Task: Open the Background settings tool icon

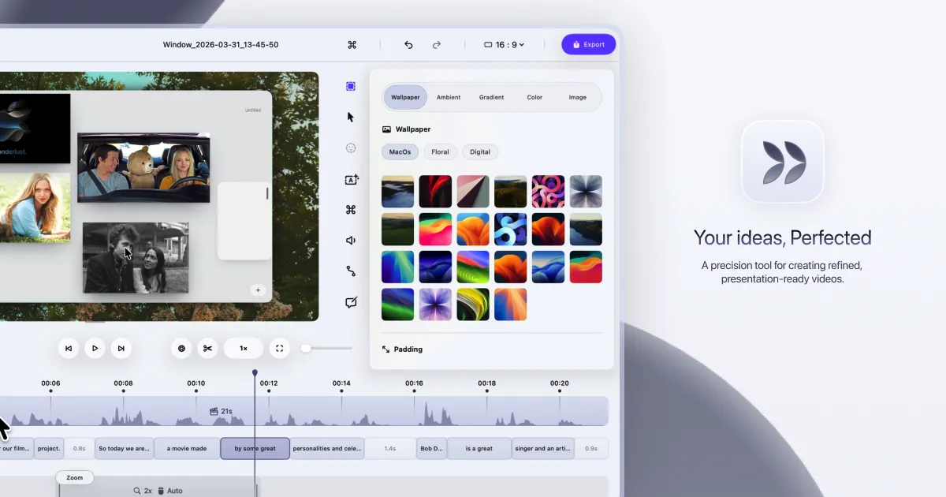Action: 351,86
